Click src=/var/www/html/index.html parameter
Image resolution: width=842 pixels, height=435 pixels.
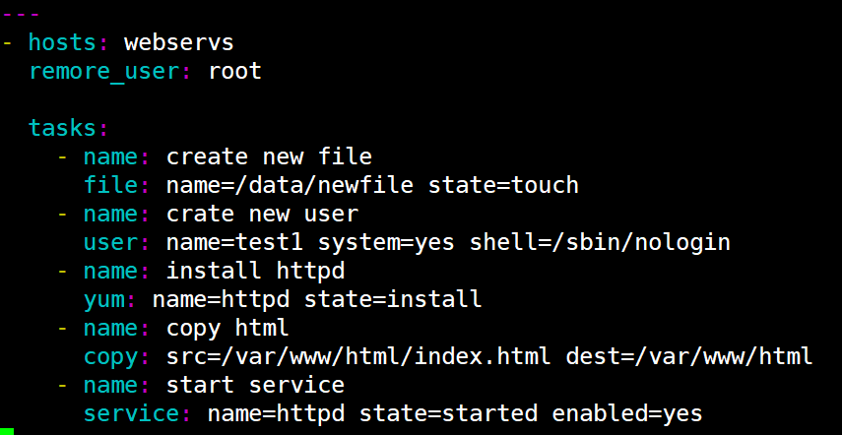358,356
